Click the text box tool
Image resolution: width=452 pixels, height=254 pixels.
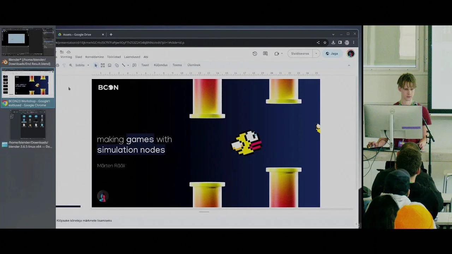pos(103,65)
